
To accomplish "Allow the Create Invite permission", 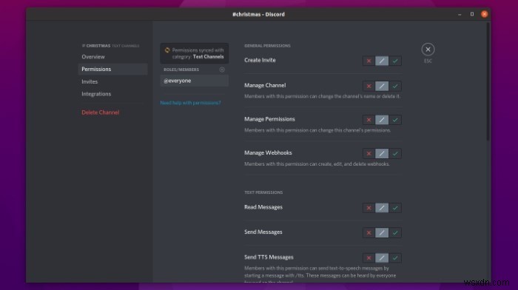I will point(395,61).
